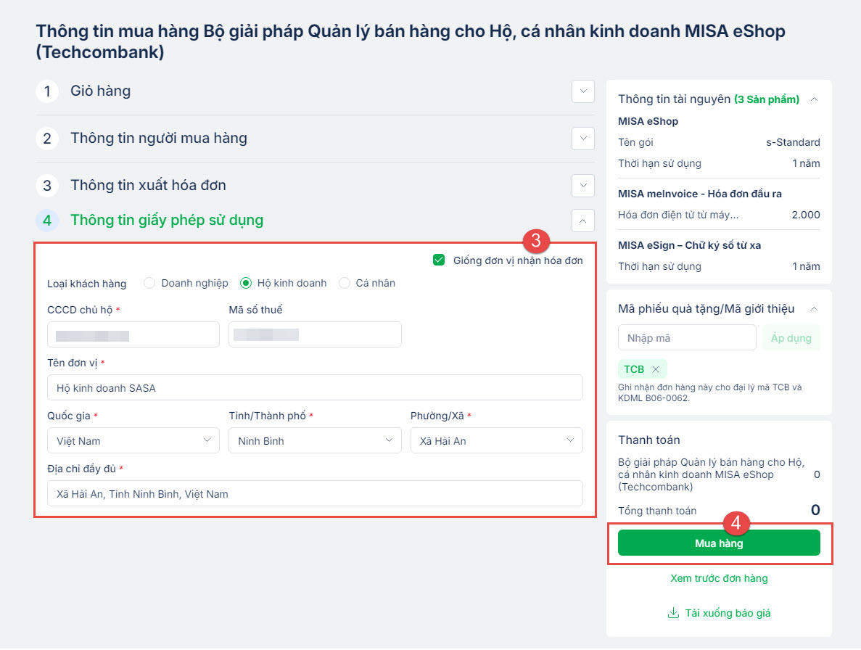Click the CCCD chủ hộ input field
861x650 pixels.
click(133, 335)
